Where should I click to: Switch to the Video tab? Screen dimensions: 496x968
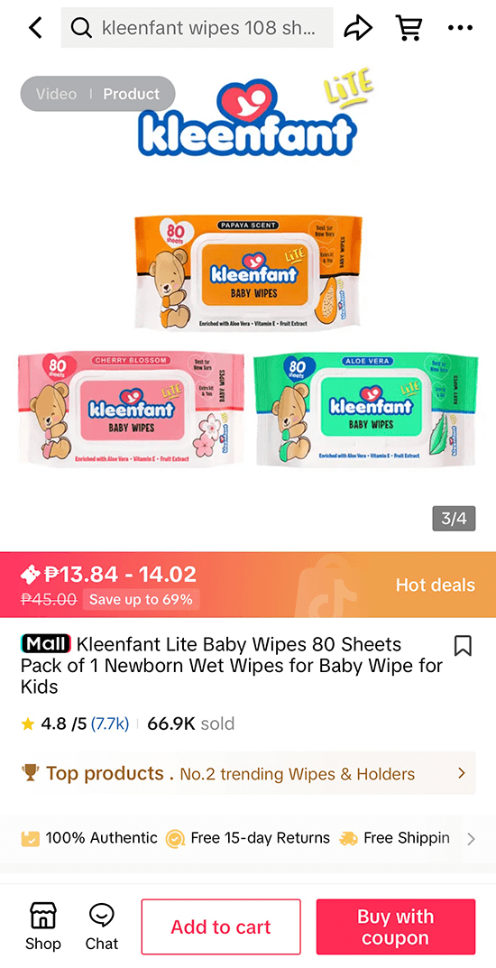pos(56,94)
